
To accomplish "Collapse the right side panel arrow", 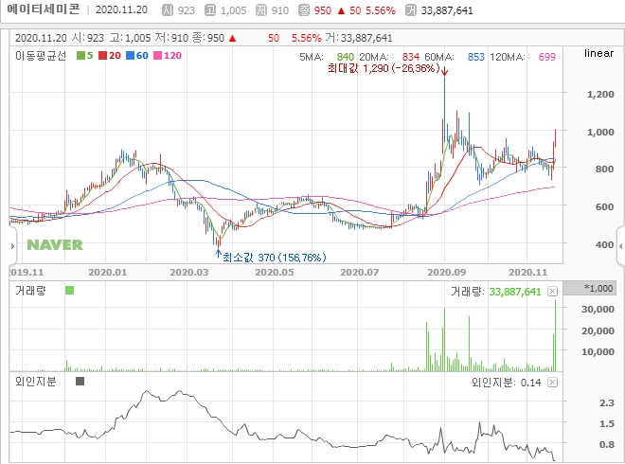I will click(620, 246).
